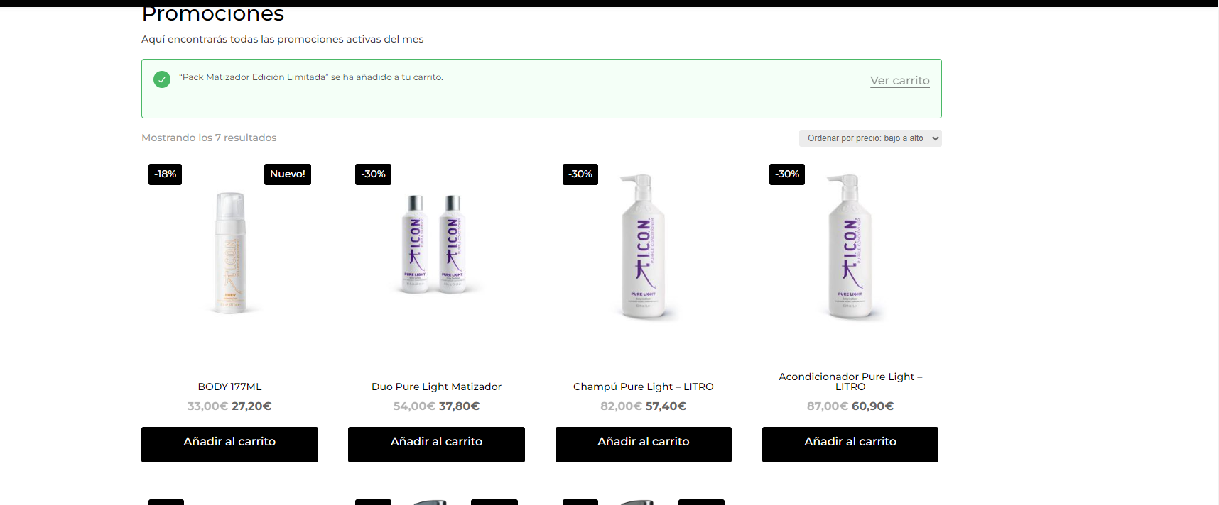Open BODY 177ML product image
The height and width of the screenshot is (505, 1219).
pos(230,252)
